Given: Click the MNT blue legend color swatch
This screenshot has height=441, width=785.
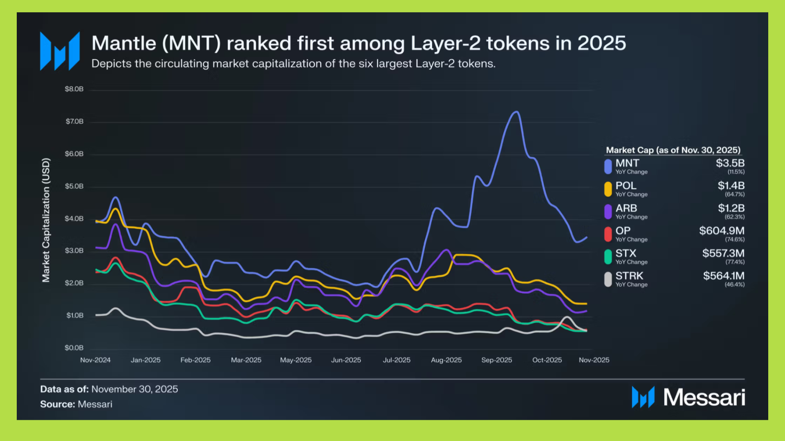Looking at the screenshot, I should point(608,166).
